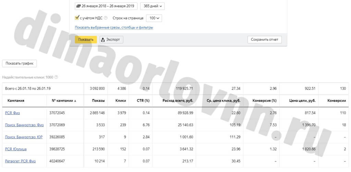The width and height of the screenshot is (351, 172).
Task: Click help icon next to НДС checkbox
Action: pos(106,18)
